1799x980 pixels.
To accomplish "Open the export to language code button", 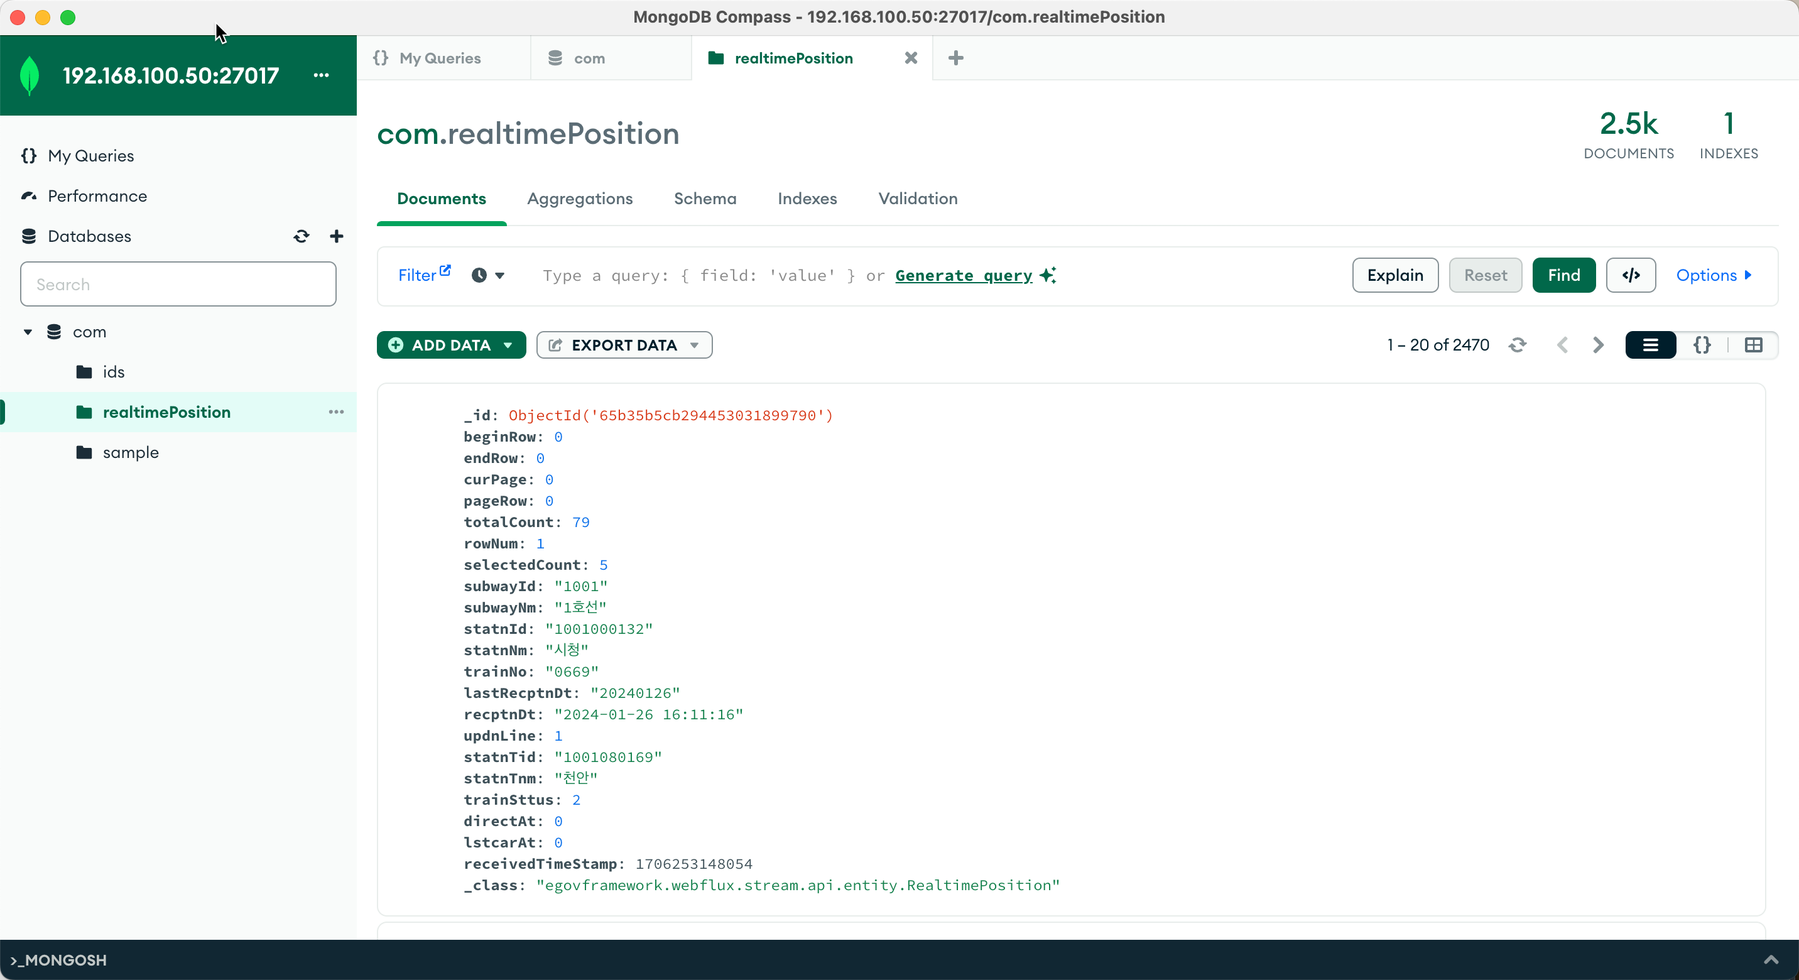I will pos(1631,275).
